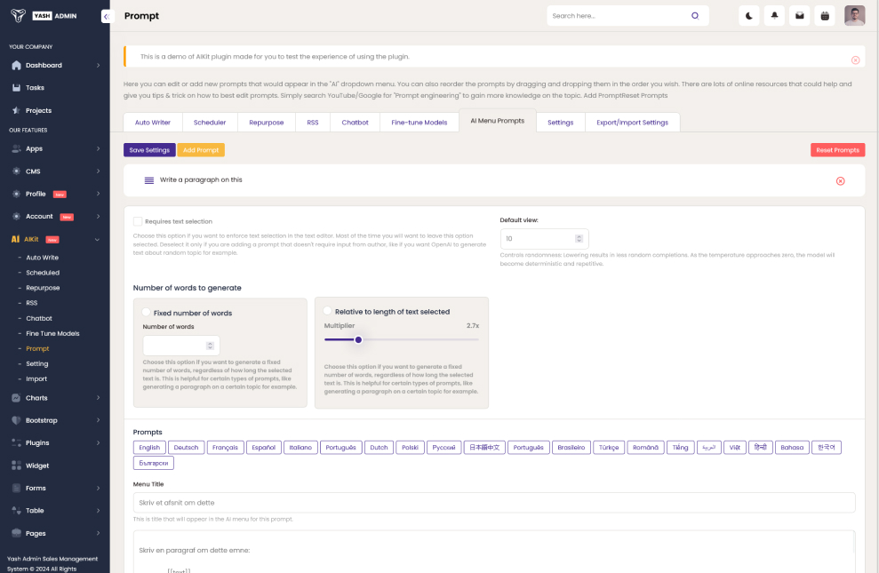Expand the Dashboard menu chevron
The width and height of the screenshot is (879, 573).
point(98,66)
